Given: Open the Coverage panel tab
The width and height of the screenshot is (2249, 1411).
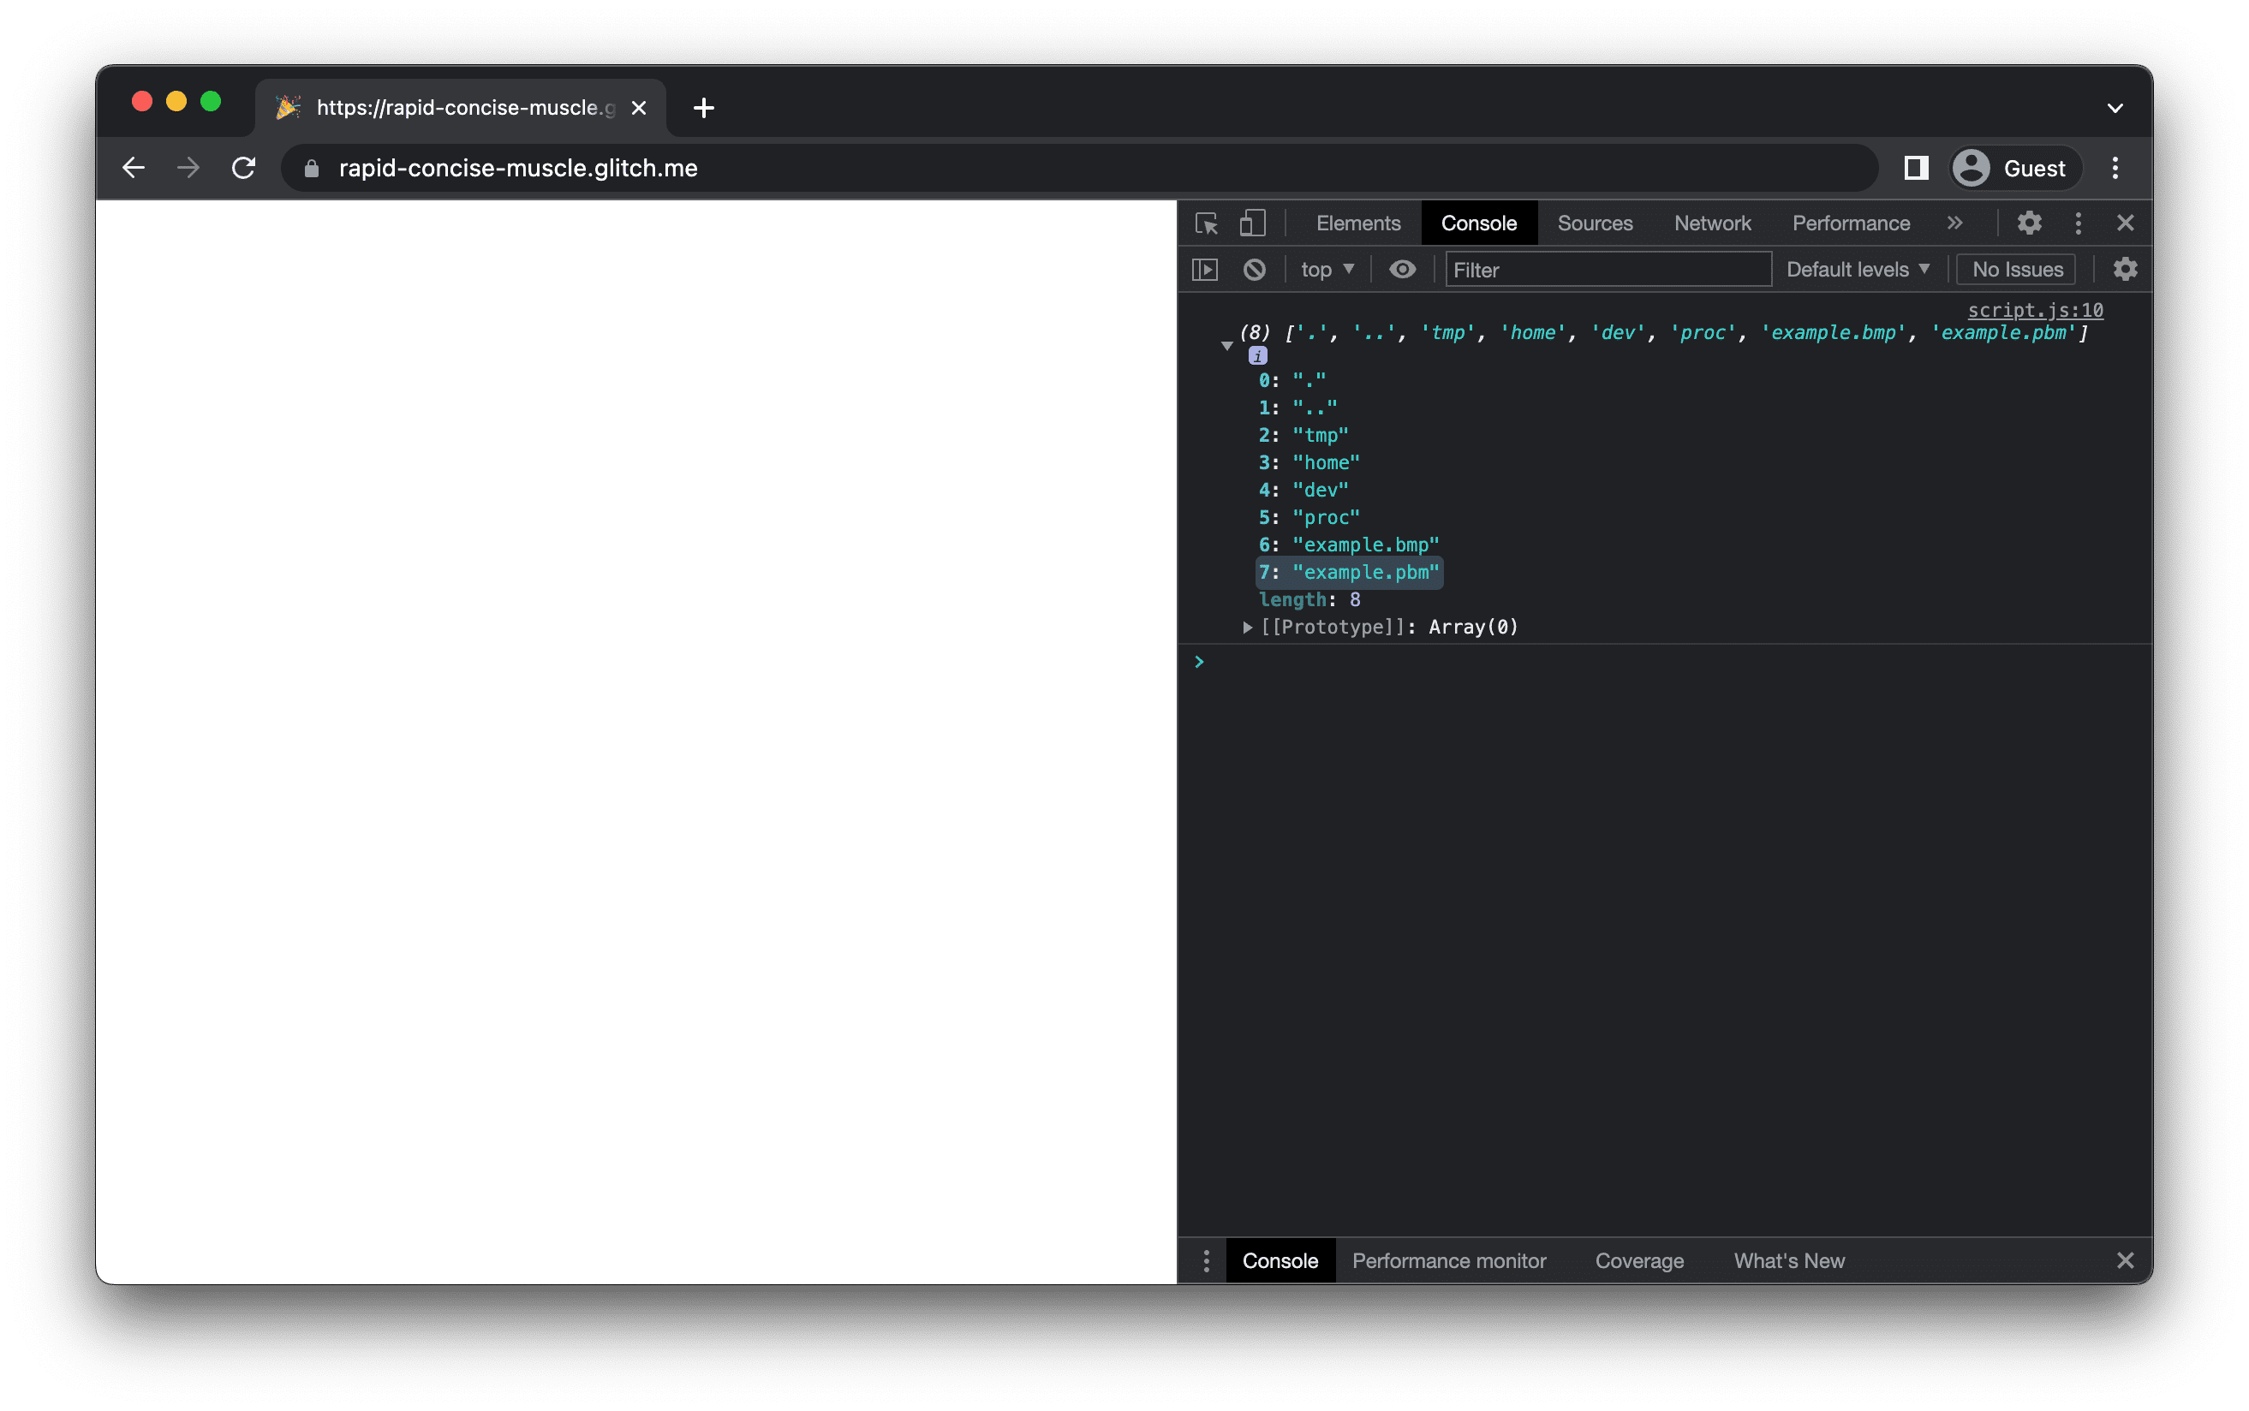Looking at the screenshot, I should (1641, 1259).
